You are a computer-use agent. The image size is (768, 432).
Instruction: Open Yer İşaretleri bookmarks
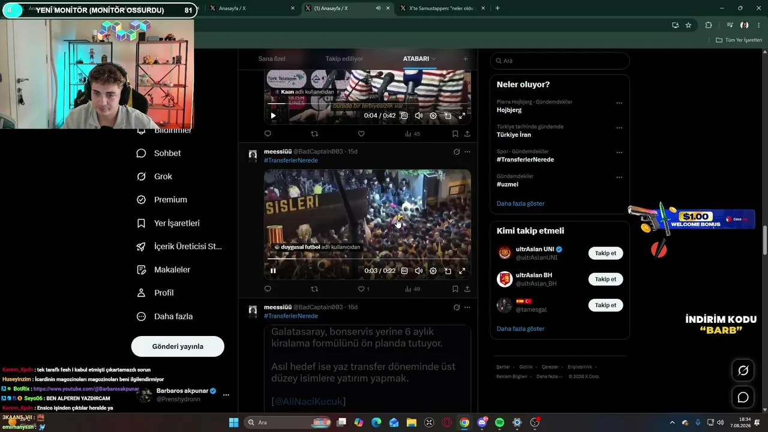click(x=168, y=223)
